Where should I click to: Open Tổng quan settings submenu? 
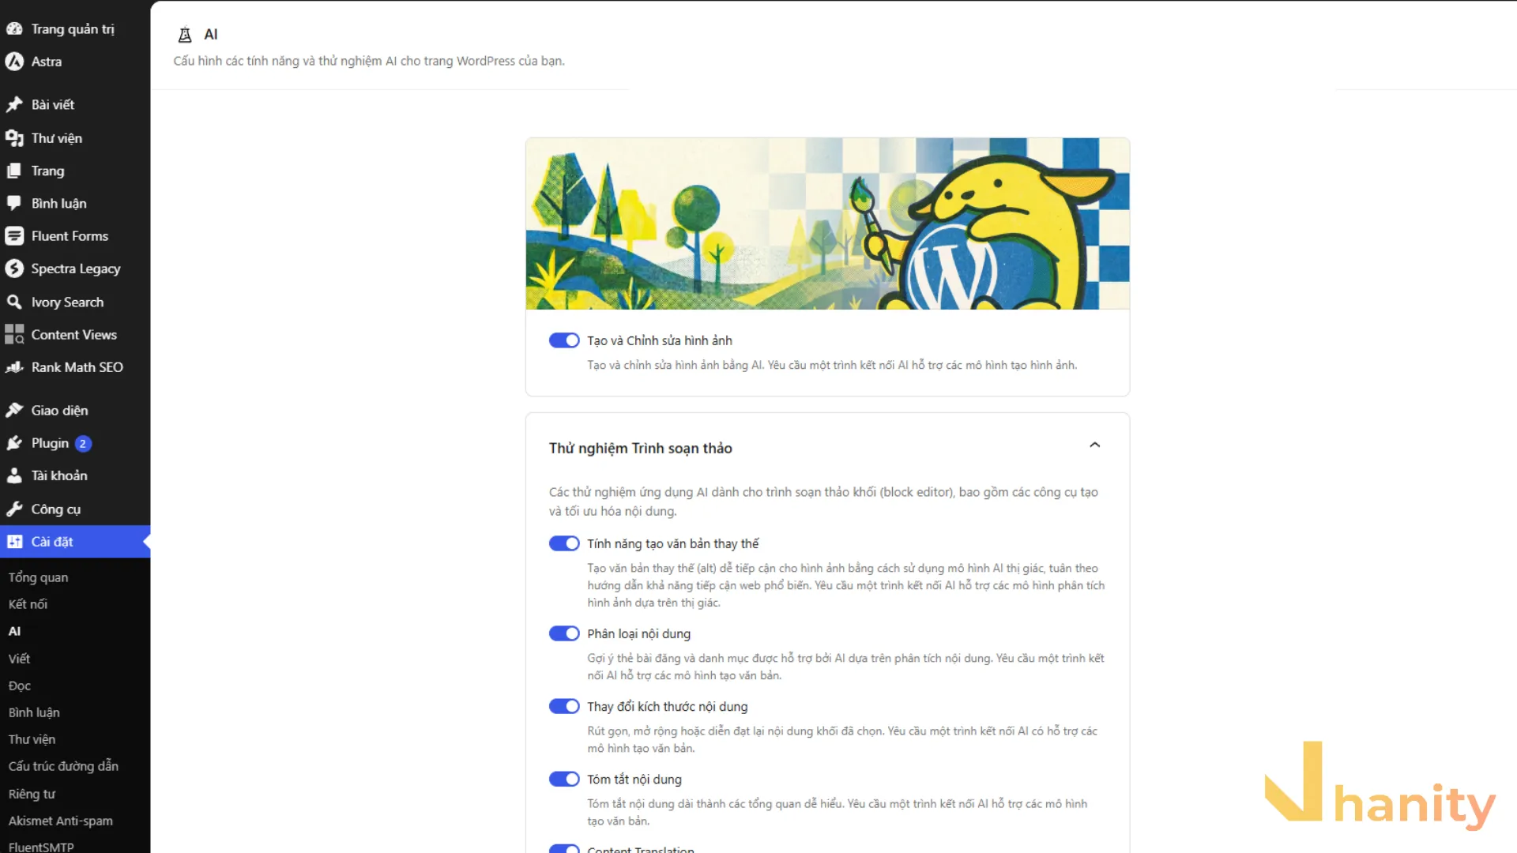click(38, 577)
